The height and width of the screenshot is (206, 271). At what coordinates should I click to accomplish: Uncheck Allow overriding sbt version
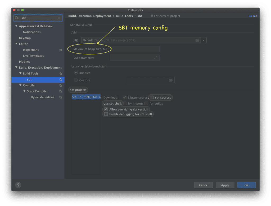click(x=106, y=109)
